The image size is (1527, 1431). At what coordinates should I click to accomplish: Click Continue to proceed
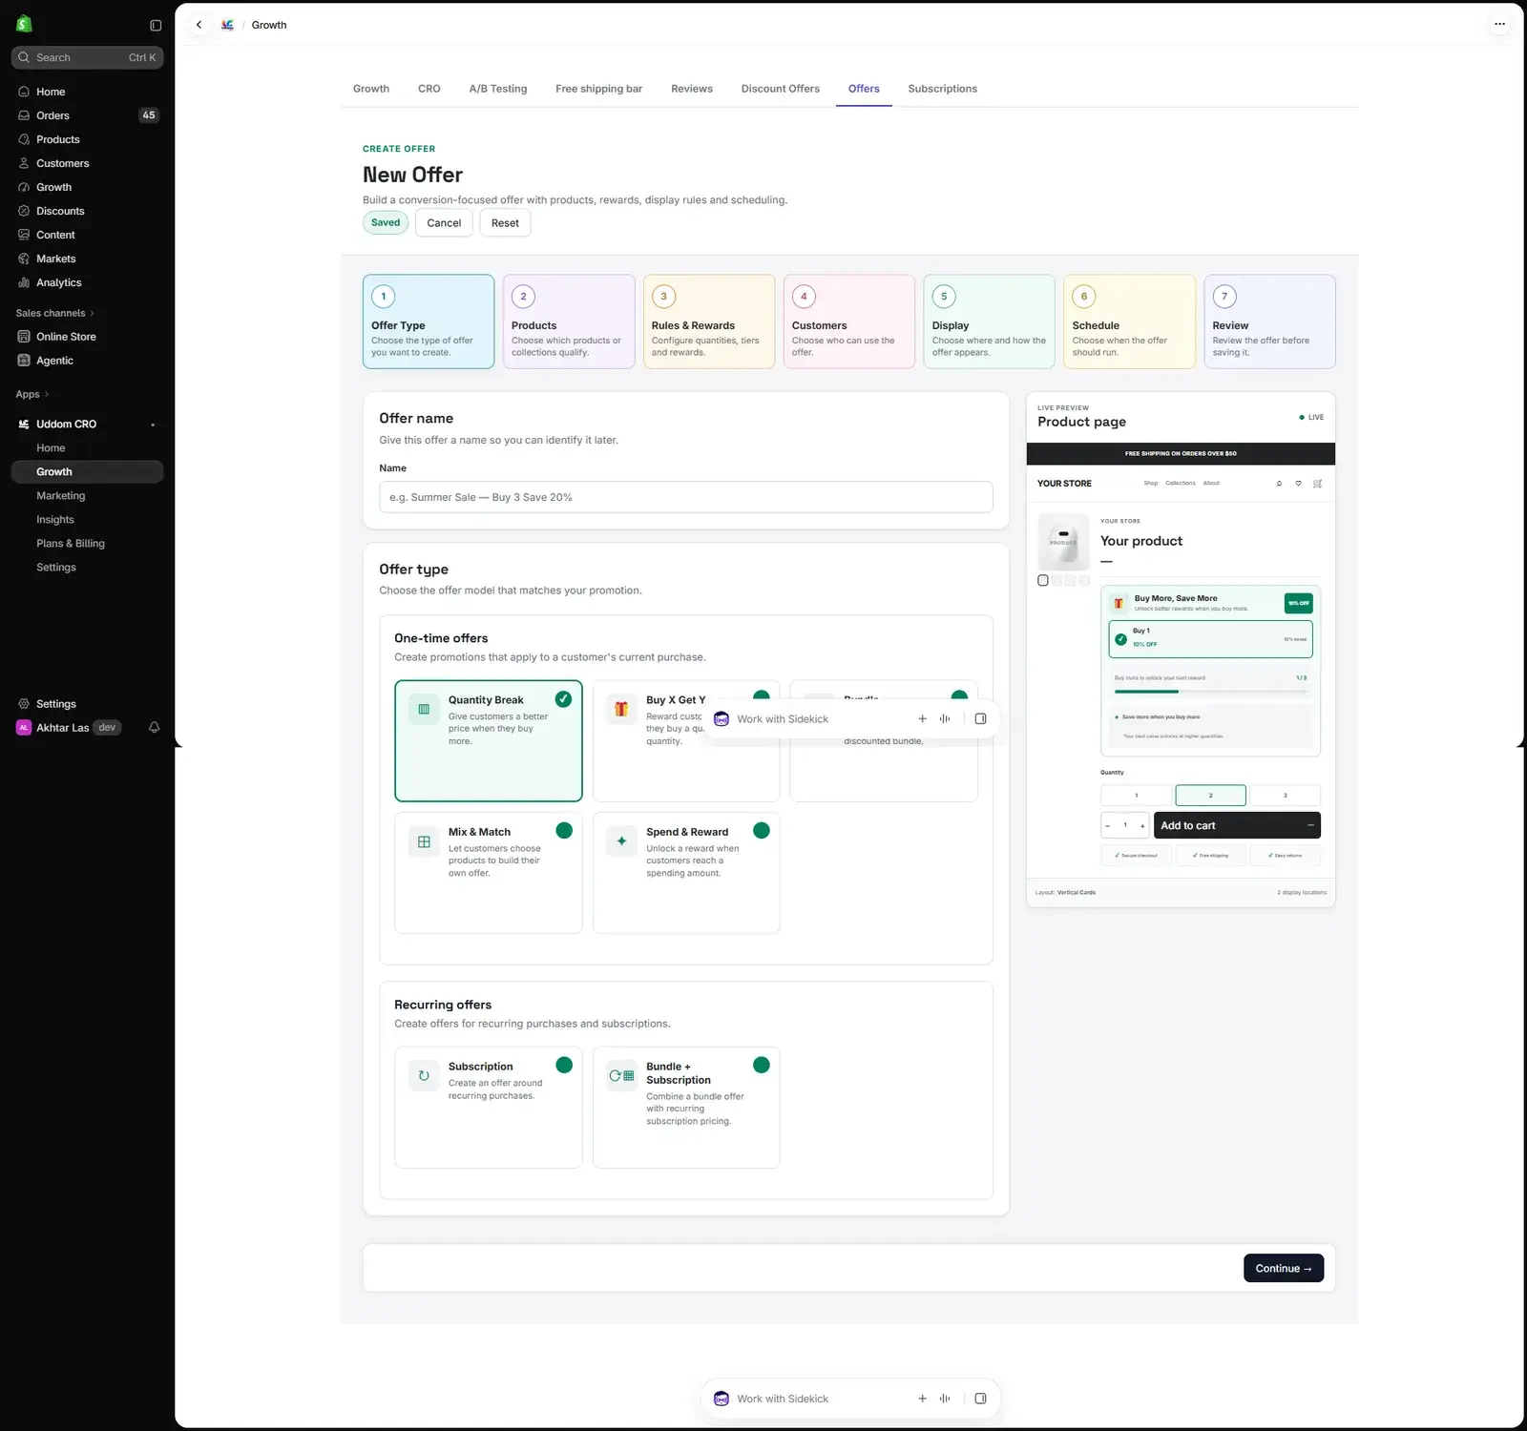(x=1283, y=1268)
